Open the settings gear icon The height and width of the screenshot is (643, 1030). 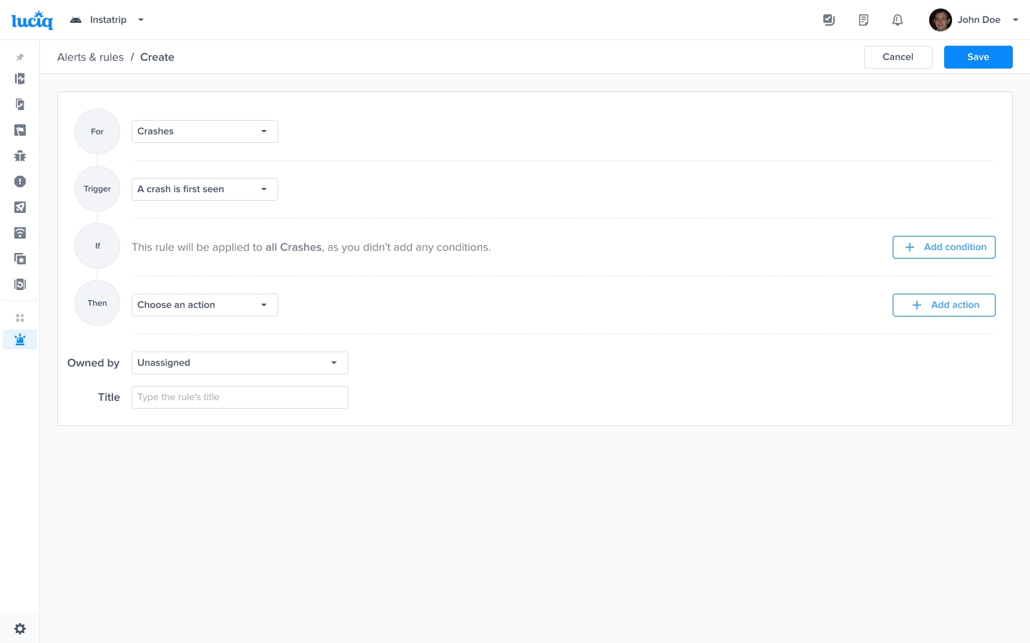(x=20, y=629)
